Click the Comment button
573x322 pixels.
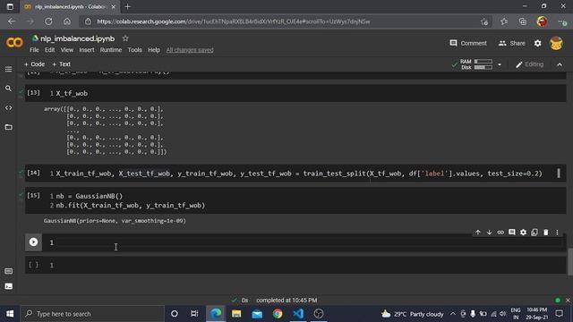click(468, 43)
